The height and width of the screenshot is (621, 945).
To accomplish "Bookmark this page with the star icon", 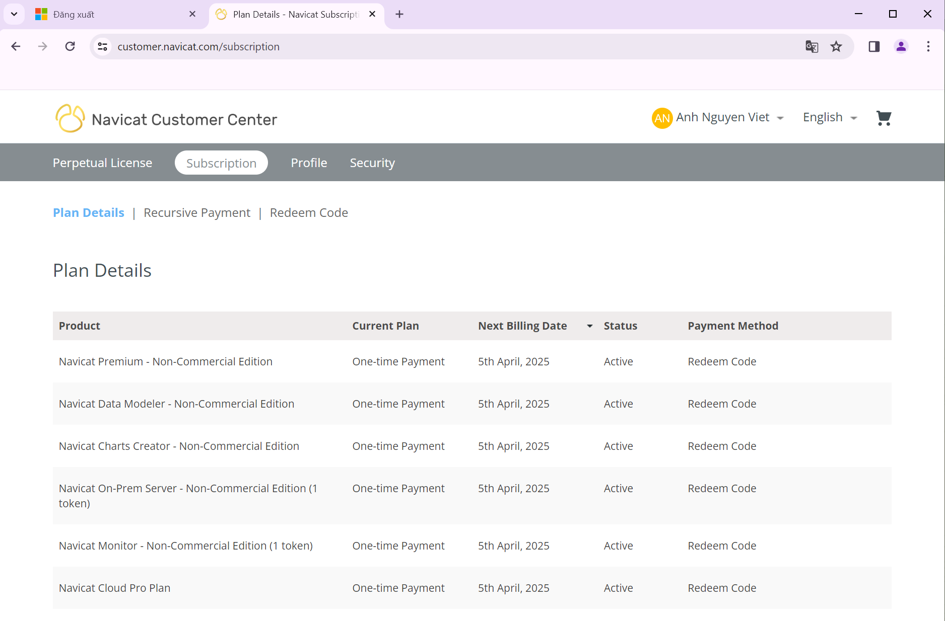I will coord(836,47).
